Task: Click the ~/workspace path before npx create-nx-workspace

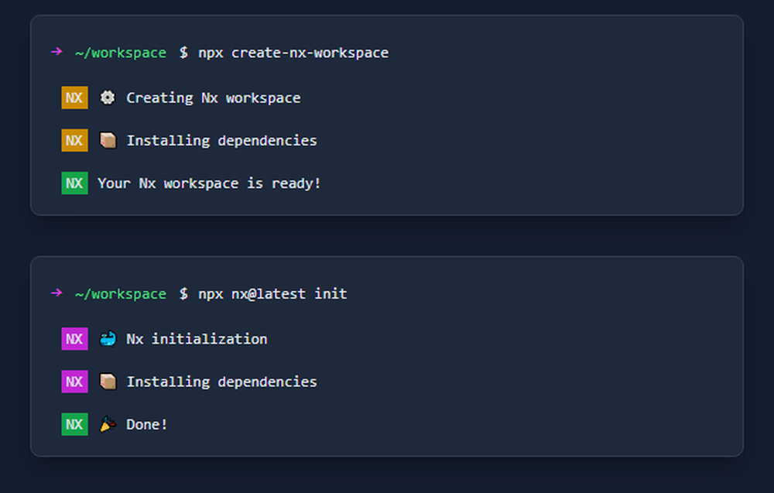Action: pyautogui.click(x=121, y=53)
